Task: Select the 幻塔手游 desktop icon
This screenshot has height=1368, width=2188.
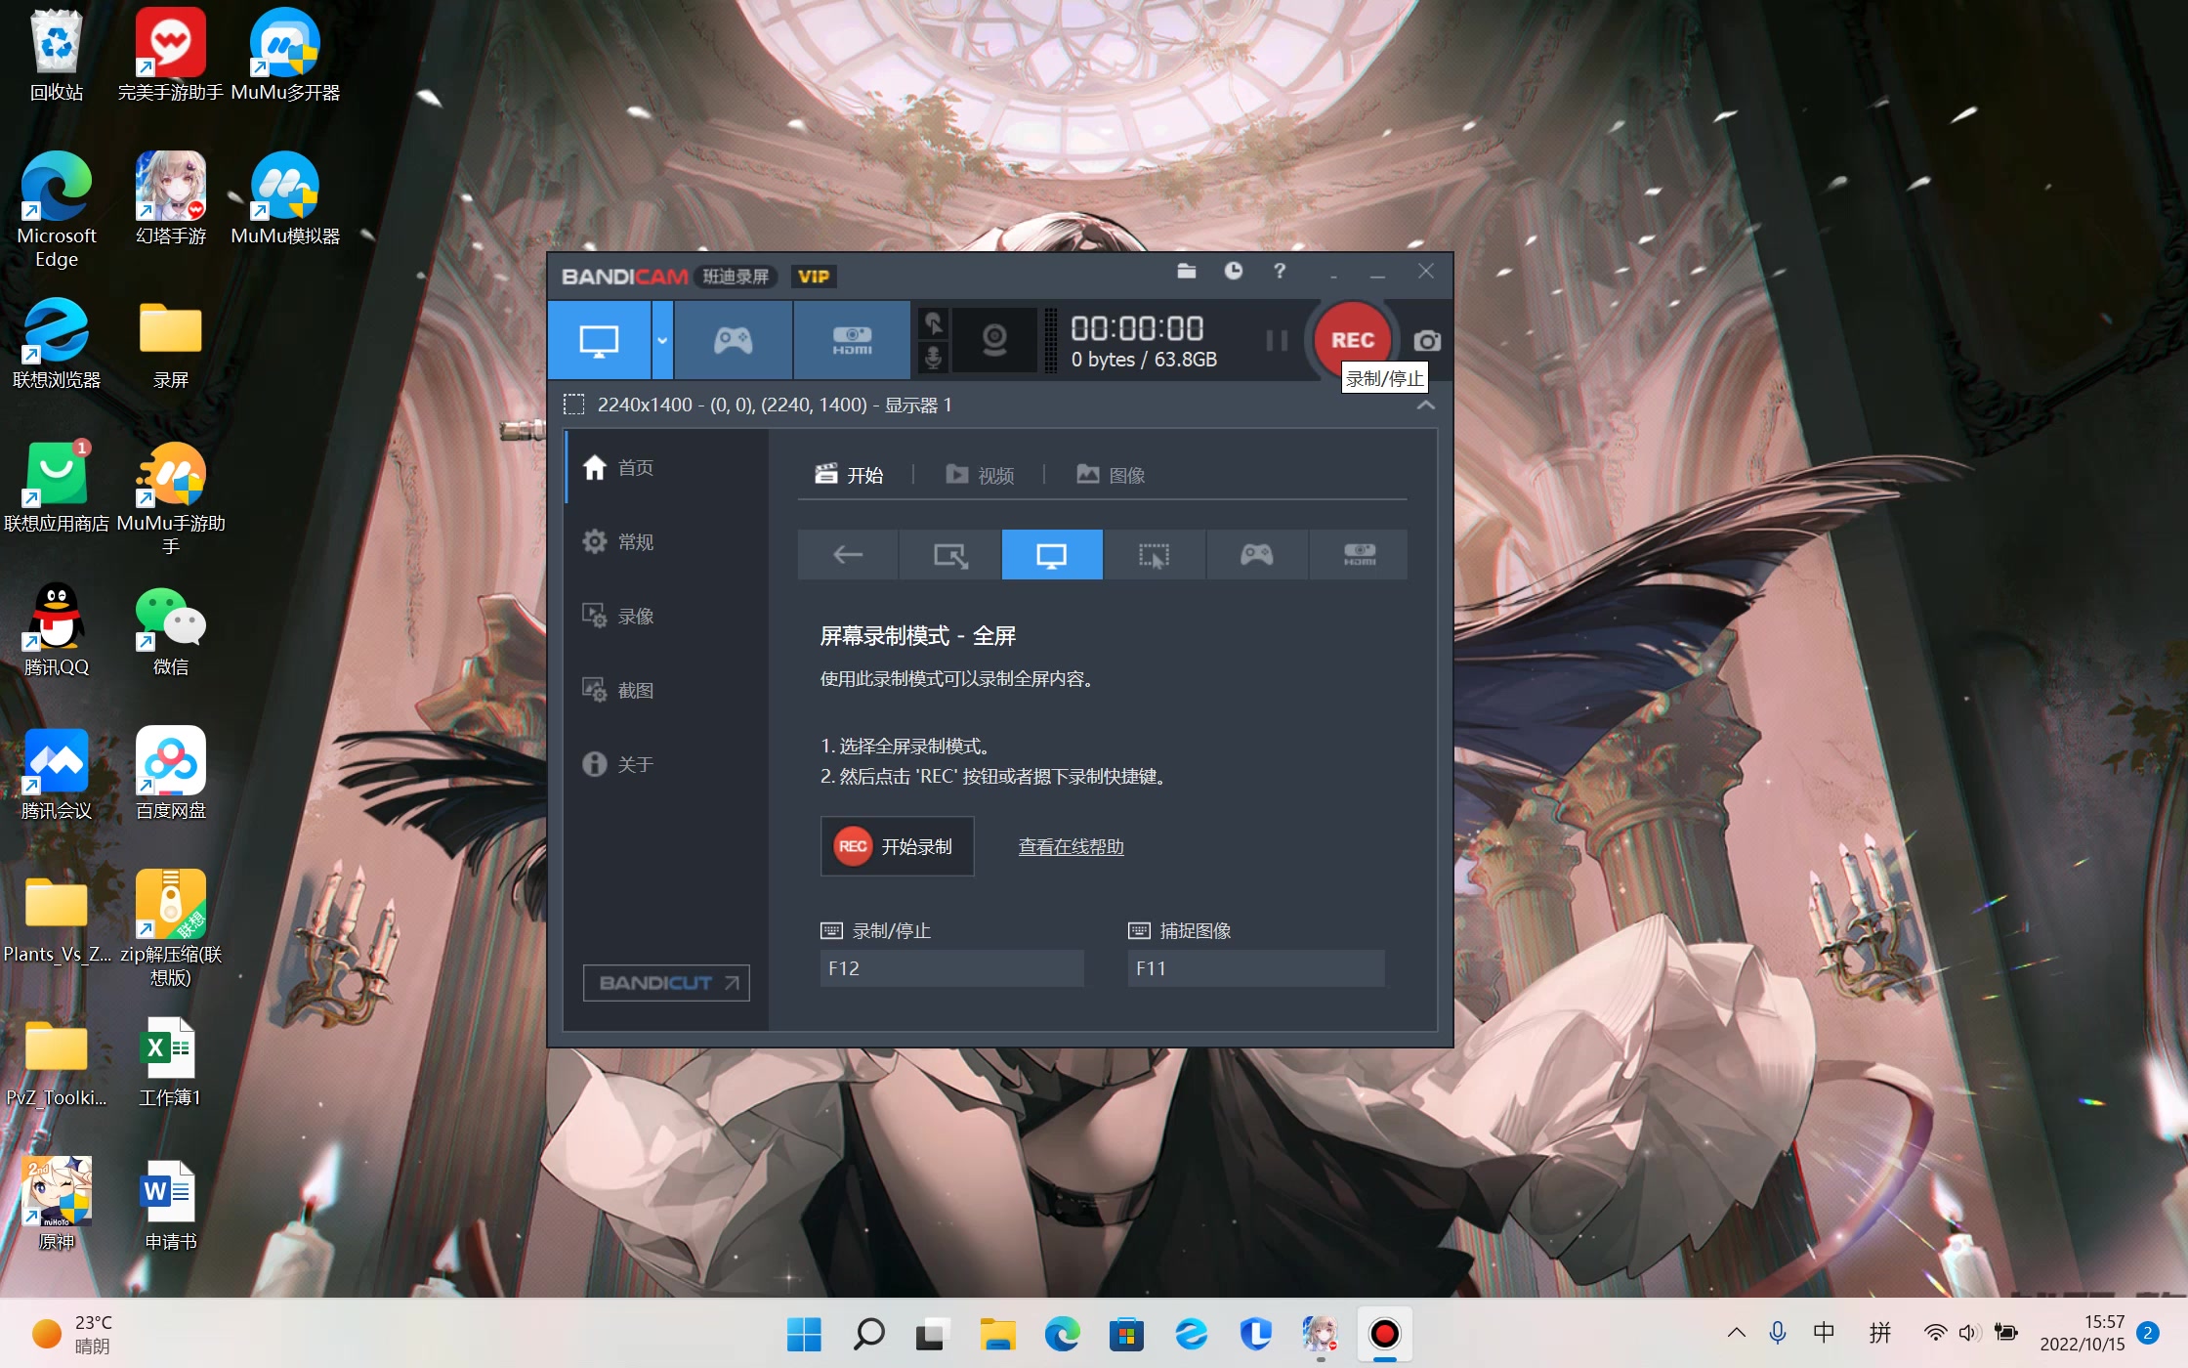Action: (x=171, y=198)
